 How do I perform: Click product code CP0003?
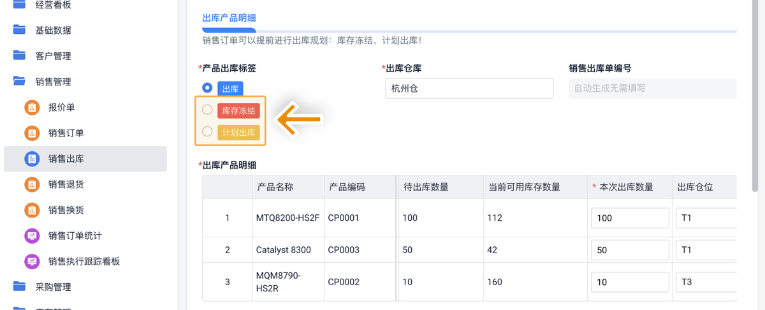pos(344,250)
